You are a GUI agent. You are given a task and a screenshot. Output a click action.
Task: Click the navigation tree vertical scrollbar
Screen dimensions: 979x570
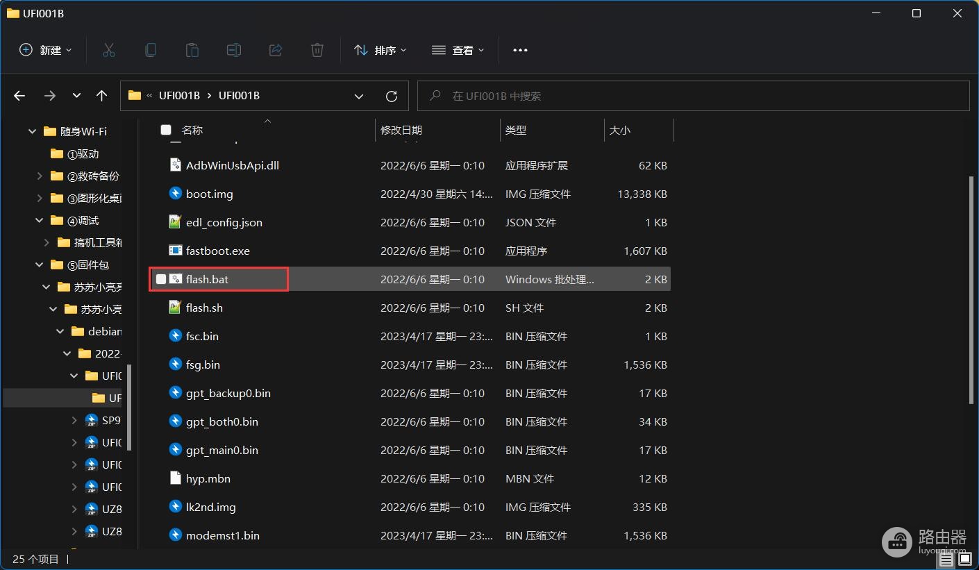[130, 408]
